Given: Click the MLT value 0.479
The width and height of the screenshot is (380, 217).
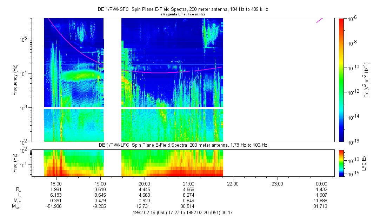Looking at the screenshot, I should click(x=100, y=201).
